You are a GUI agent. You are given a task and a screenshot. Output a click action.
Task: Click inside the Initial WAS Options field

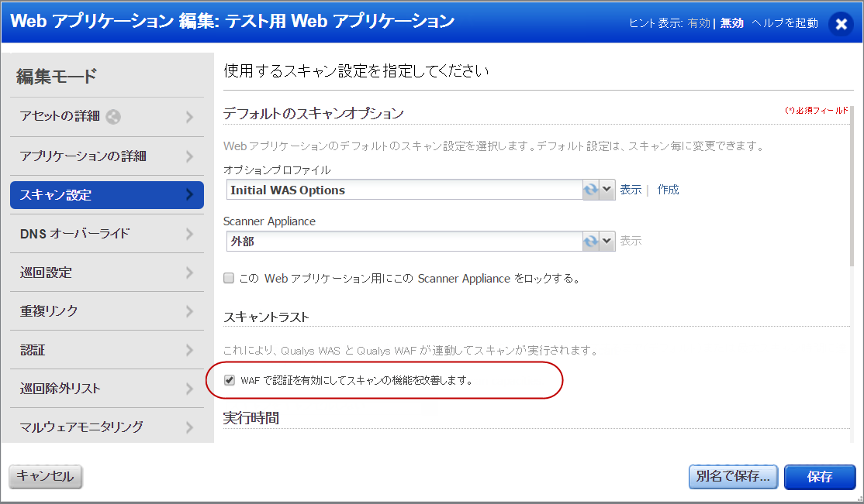[x=388, y=190]
